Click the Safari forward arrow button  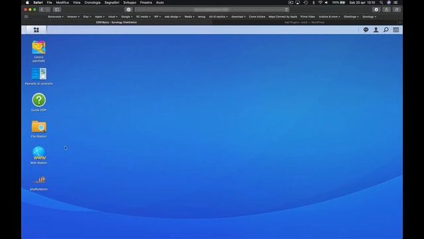pos(48,9)
